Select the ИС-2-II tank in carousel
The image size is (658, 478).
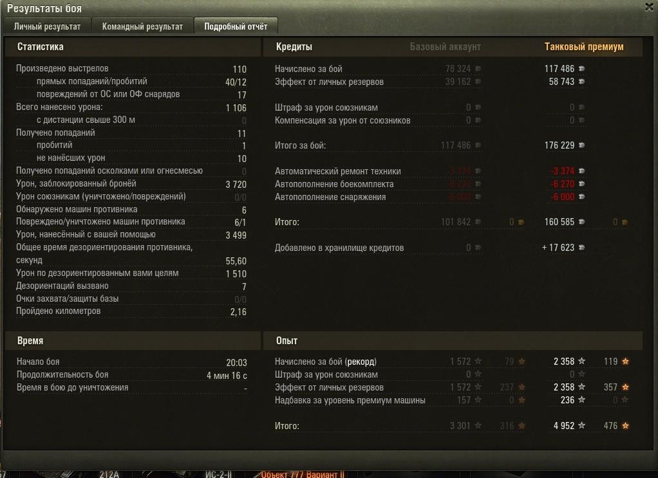[x=218, y=474]
